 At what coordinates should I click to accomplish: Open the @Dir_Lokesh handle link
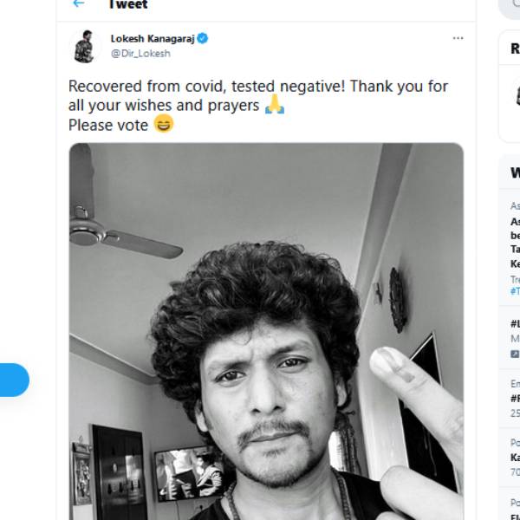(x=140, y=54)
